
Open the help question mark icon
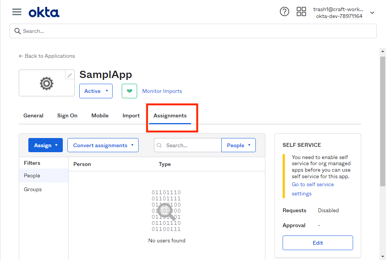[284, 11]
